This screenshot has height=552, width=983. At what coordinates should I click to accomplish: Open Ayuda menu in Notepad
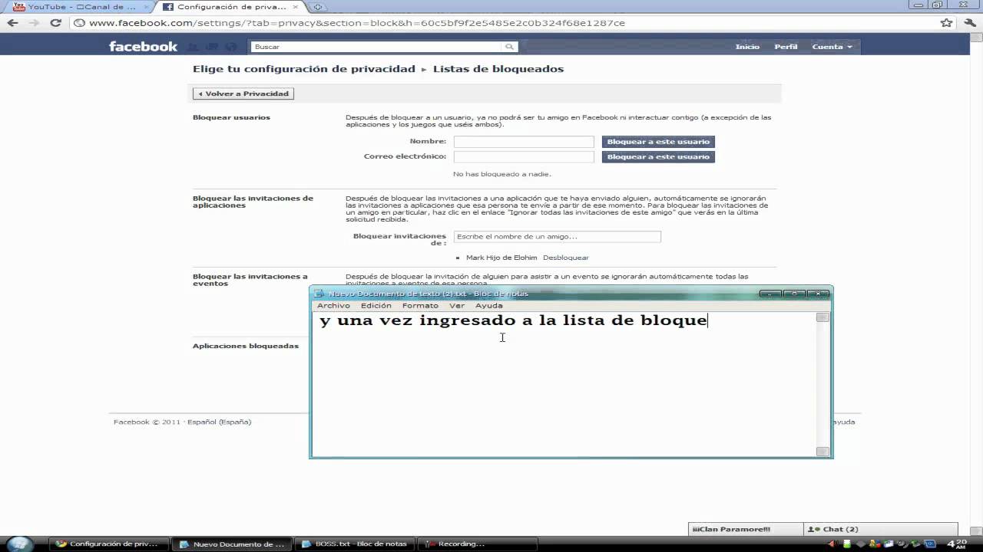[x=489, y=305]
